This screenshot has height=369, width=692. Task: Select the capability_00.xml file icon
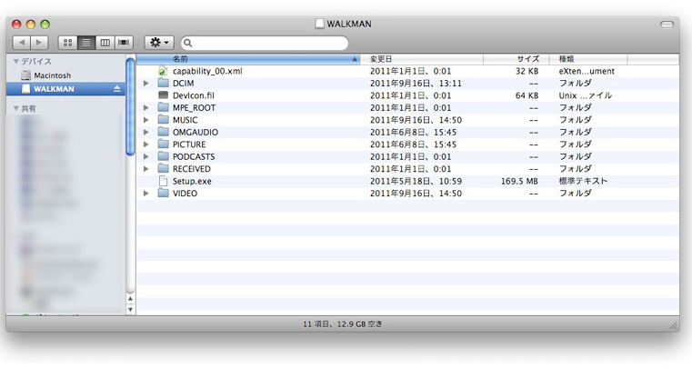164,71
